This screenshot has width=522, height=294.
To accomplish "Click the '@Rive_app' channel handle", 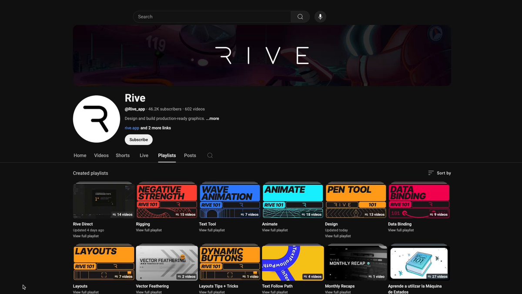I will [x=134, y=109].
